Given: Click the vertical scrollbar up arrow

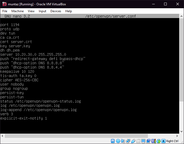Looking at the screenshot, I should [x=181, y=16].
